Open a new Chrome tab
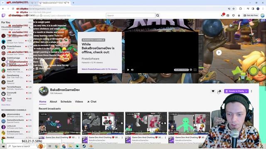 pos(74,3)
